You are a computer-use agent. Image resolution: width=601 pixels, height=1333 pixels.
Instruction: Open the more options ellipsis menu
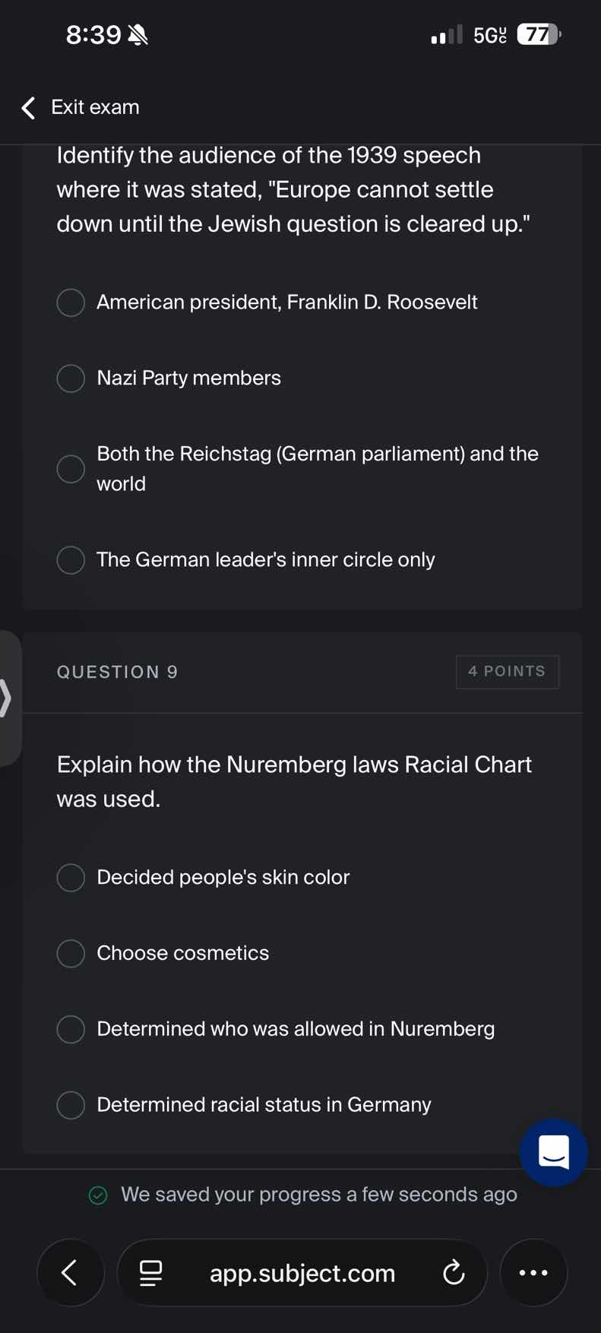tap(533, 1273)
